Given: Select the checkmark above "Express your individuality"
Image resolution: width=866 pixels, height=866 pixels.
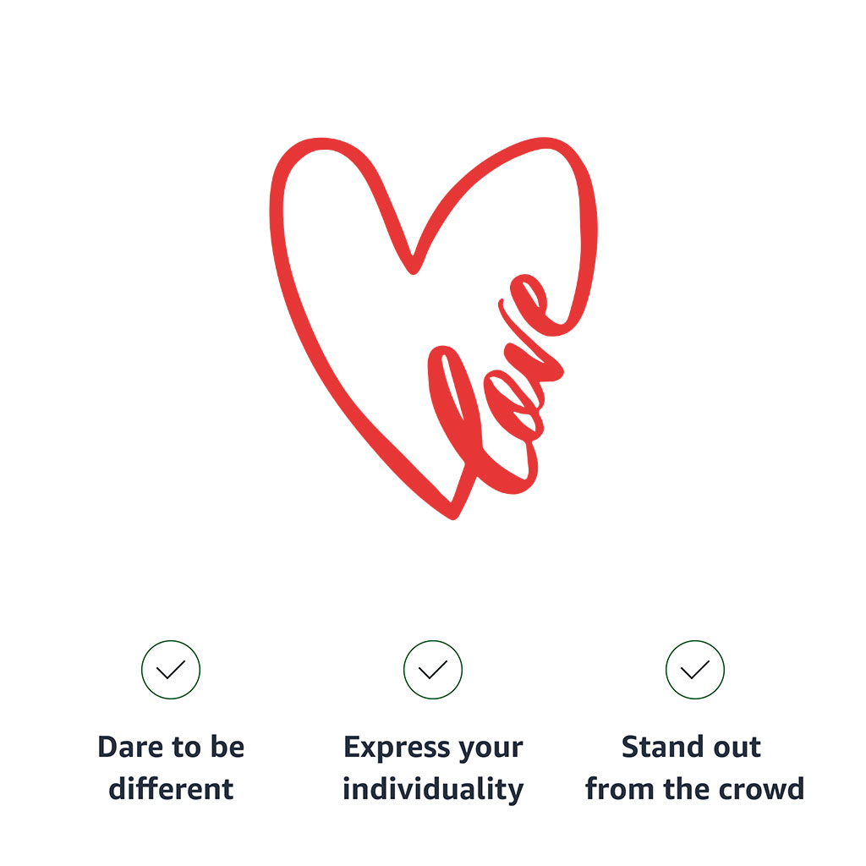Looking at the screenshot, I should pos(433,670).
